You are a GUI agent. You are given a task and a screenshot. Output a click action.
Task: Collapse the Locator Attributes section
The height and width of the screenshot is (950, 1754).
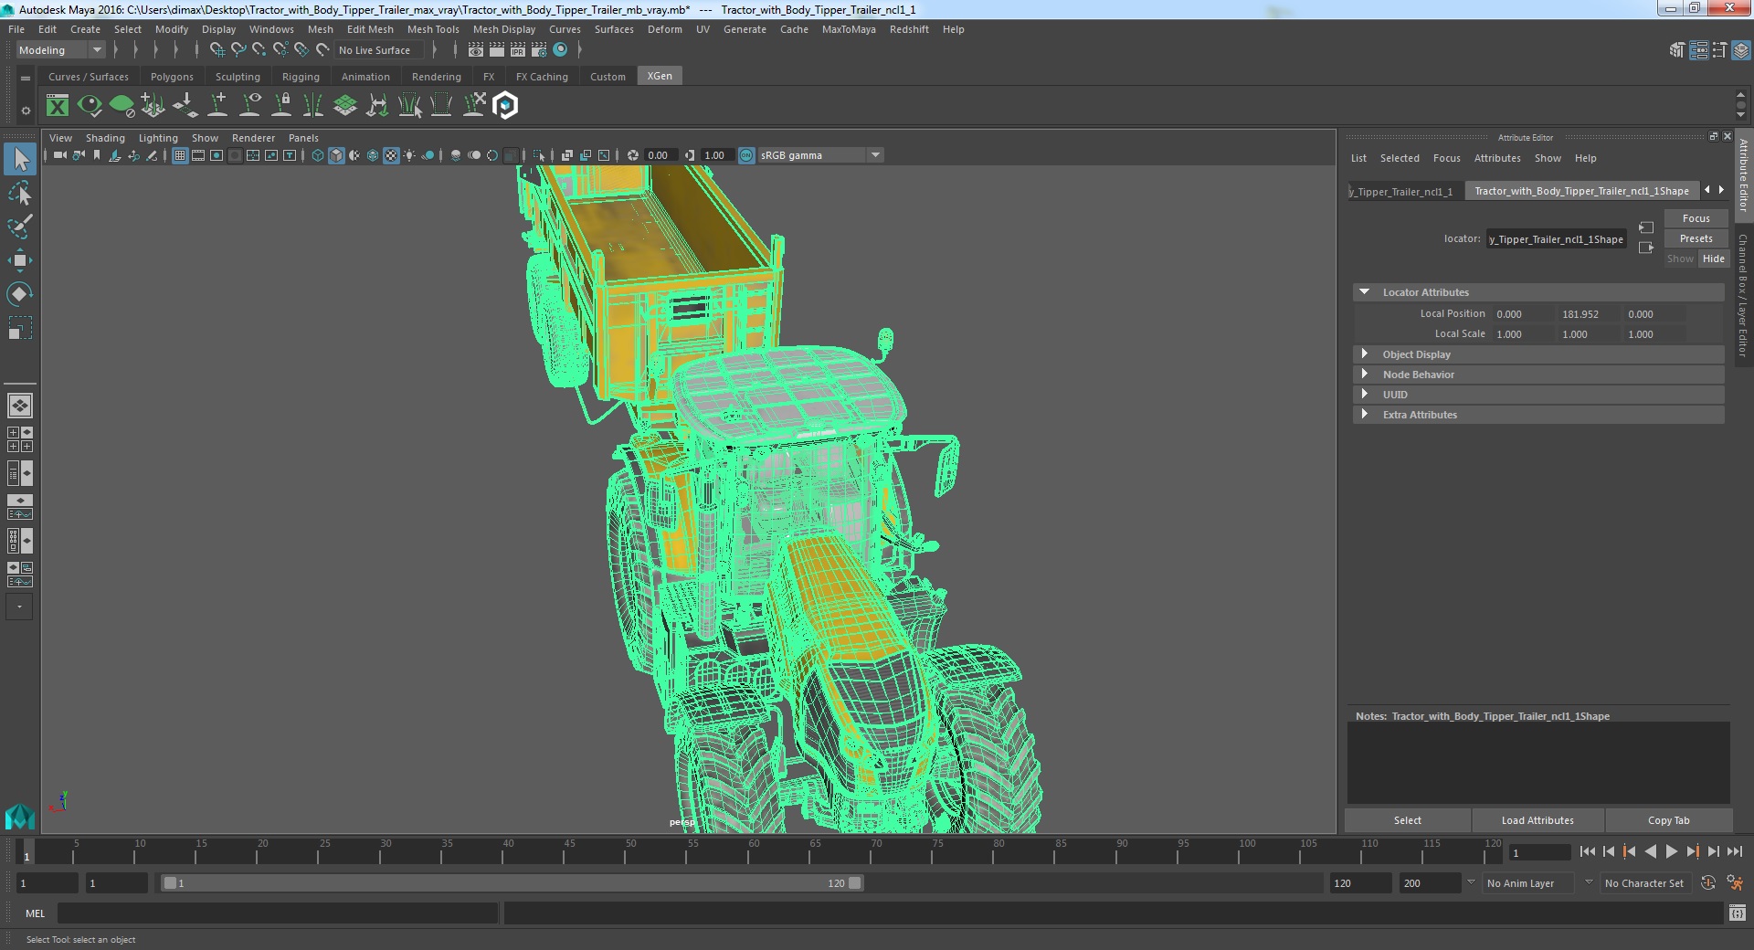pyautogui.click(x=1364, y=292)
